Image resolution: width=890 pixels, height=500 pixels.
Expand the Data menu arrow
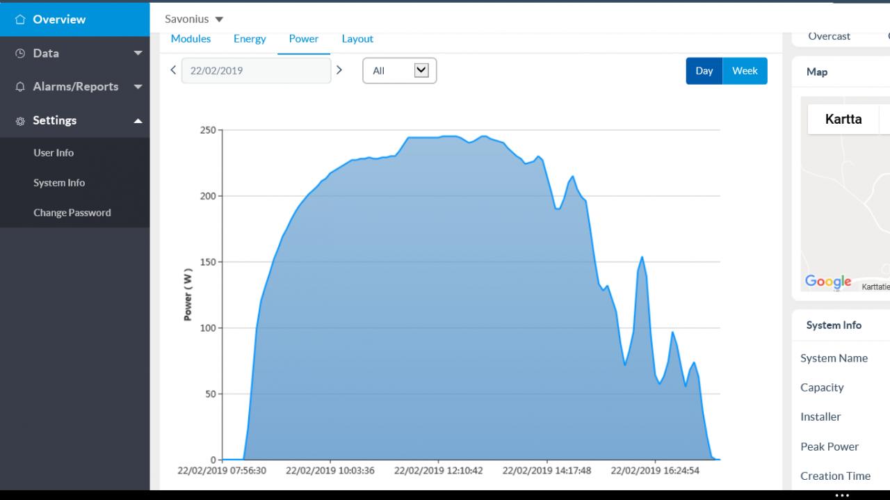[138, 54]
